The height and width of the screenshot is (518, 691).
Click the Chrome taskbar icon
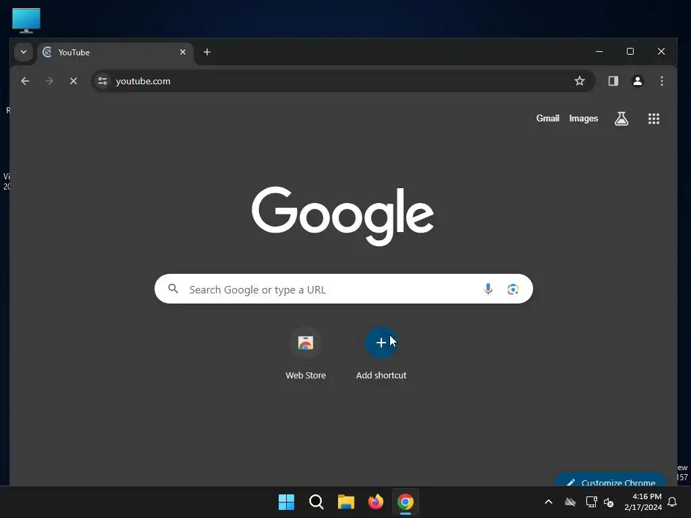click(x=406, y=502)
